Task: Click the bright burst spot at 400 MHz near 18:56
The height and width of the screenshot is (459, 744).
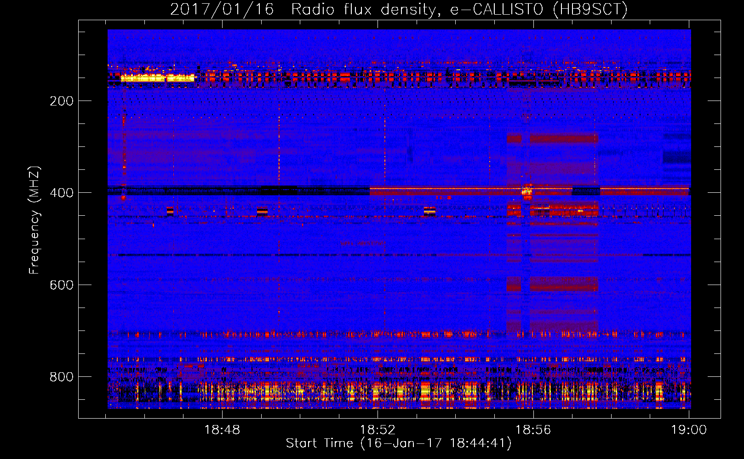Action: pos(527,190)
